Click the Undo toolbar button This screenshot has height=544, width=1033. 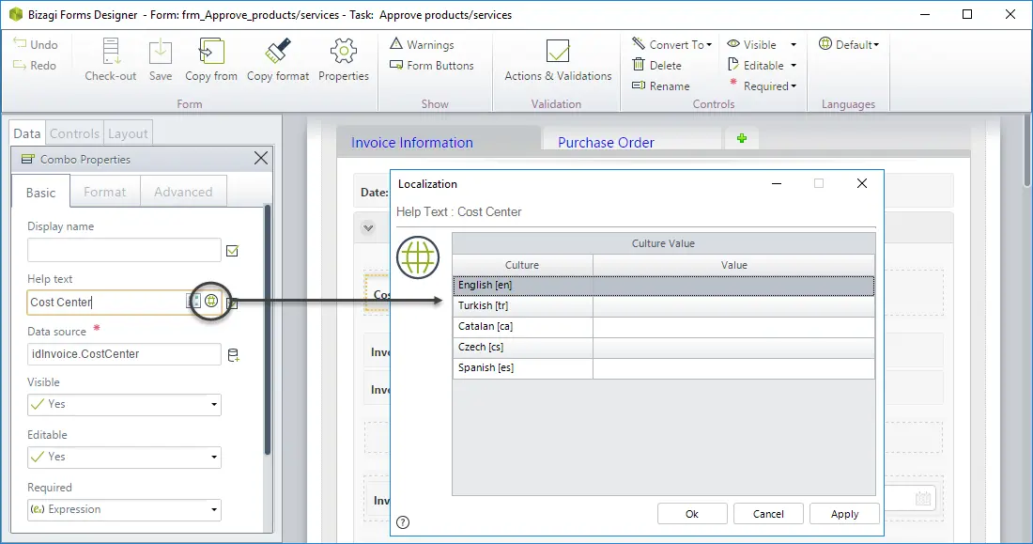pyautogui.click(x=36, y=44)
